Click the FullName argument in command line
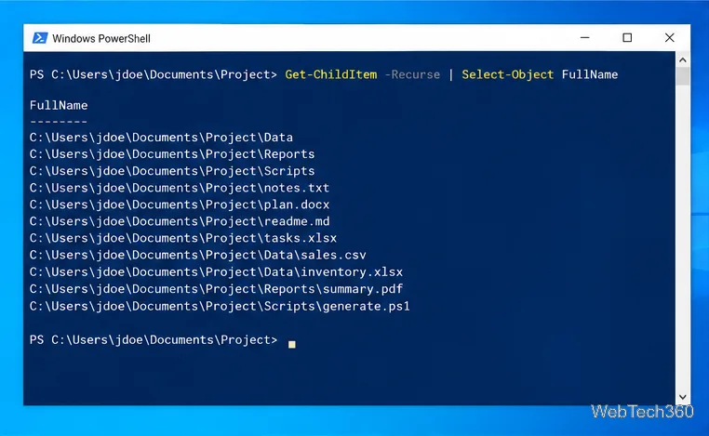The width and height of the screenshot is (709, 436). (x=590, y=74)
